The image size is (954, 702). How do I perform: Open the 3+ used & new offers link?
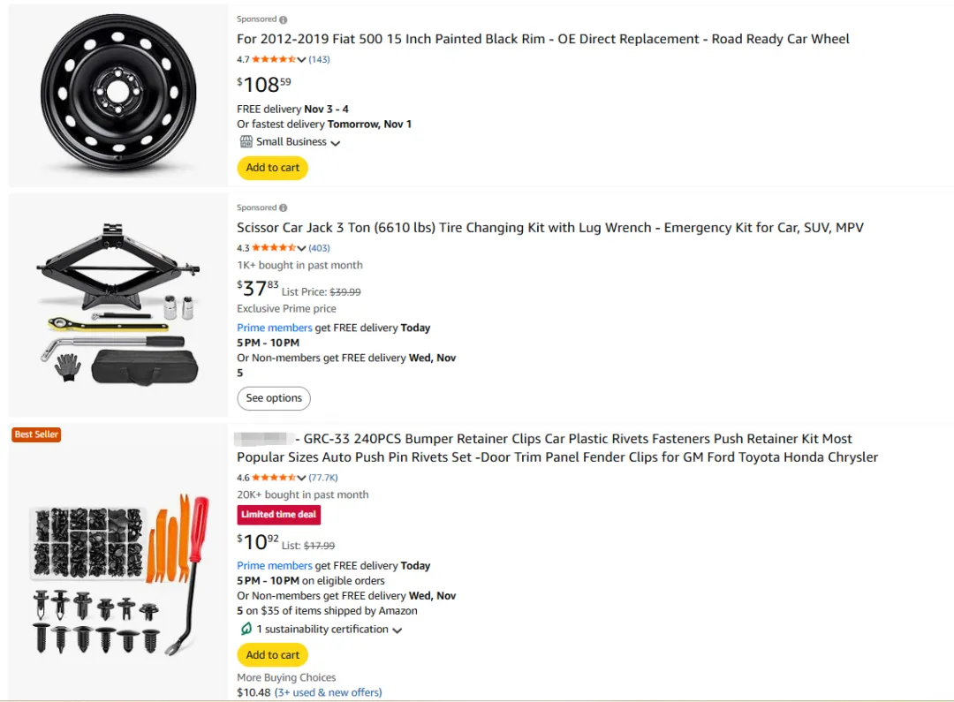click(329, 693)
